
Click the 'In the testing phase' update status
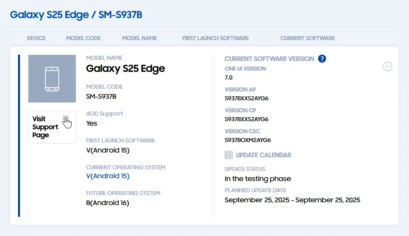pos(258,179)
